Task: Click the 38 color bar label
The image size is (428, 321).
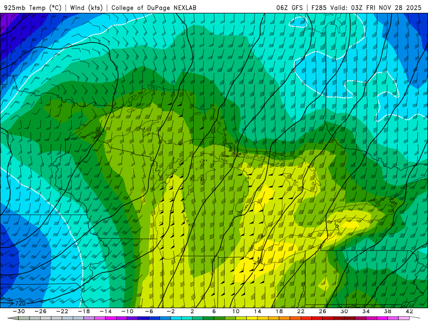Action: (387, 311)
